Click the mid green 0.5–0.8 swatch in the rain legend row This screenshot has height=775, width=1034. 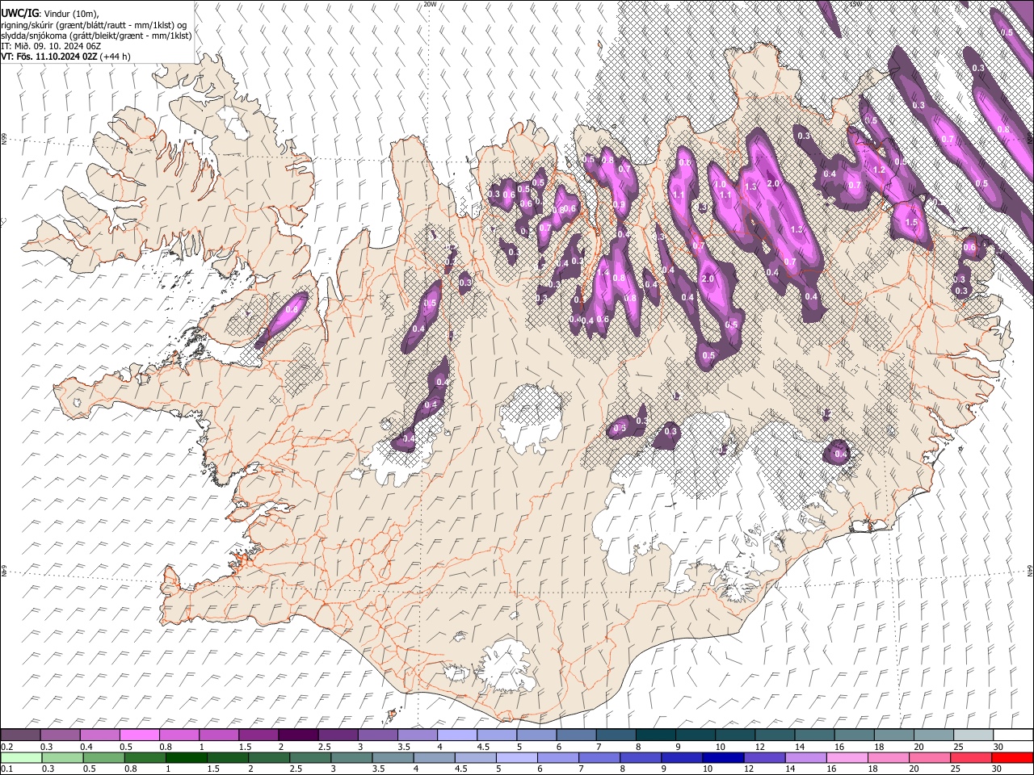(x=103, y=757)
